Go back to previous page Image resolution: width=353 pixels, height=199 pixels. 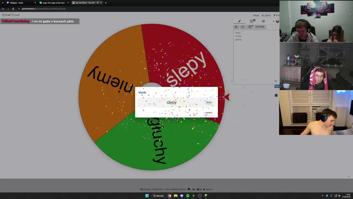click(3, 9)
